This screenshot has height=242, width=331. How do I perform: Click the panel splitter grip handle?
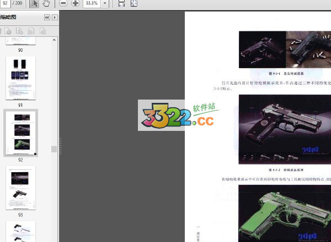point(60,146)
